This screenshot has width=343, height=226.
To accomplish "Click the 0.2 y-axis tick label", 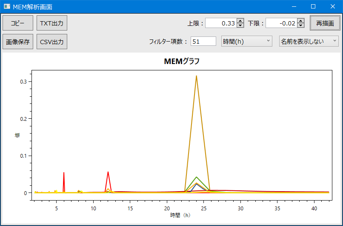I will click(23, 119).
